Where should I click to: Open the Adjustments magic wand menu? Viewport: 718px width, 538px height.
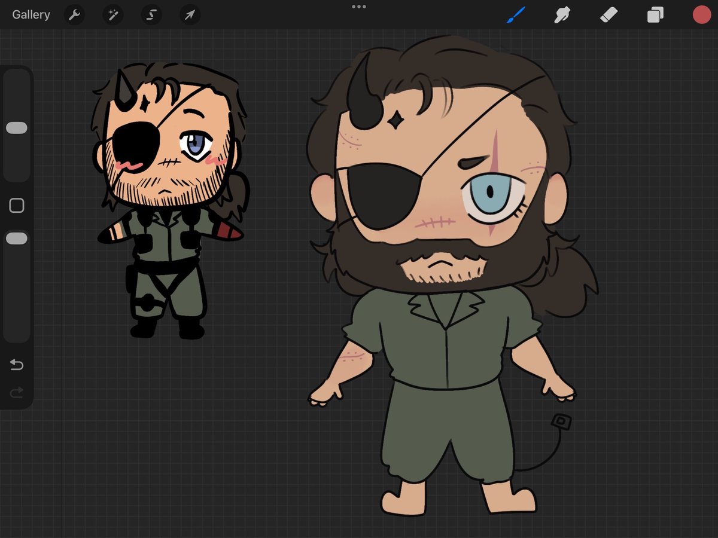click(x=112, y=15)
